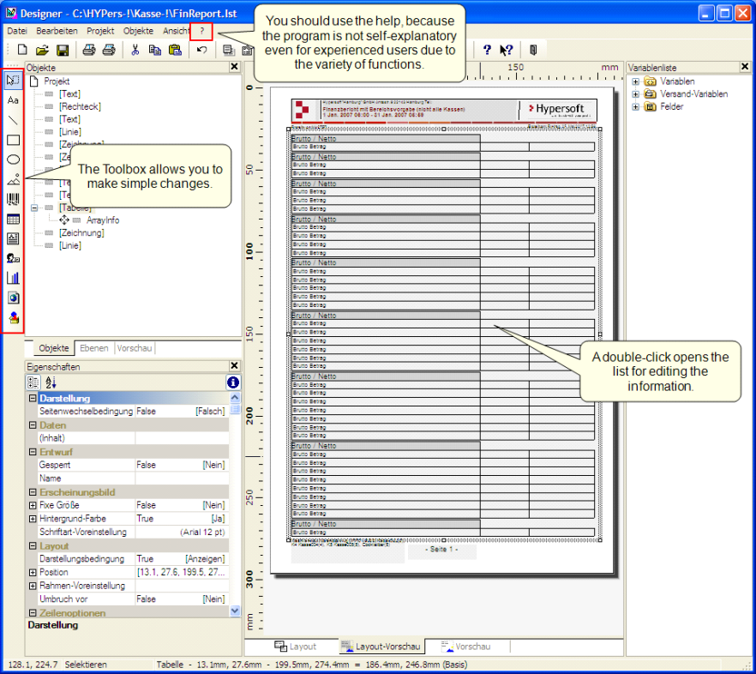The width and height of the screenshot is (756, 674).
Task: Select the ellipse shape tool
Action: pyautogui.click(x=13, y=159)
